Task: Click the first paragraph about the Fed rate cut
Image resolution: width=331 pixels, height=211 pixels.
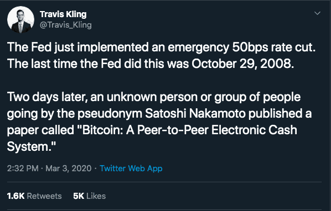Action: pos(161,55)
